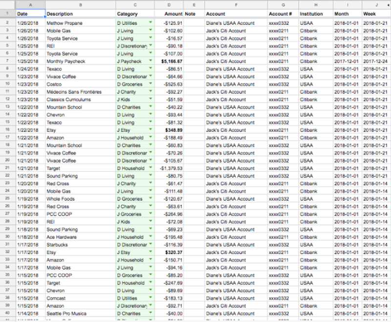
Task: Click the Institution header cell
Action: click(x=315, y=14)
